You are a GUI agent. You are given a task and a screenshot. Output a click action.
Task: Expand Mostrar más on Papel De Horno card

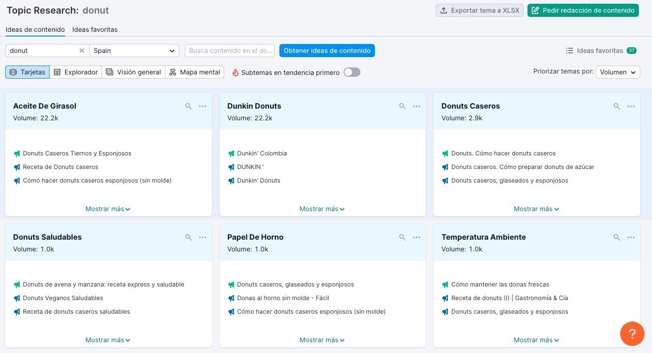pyautogui.click(x=322, y=340)
